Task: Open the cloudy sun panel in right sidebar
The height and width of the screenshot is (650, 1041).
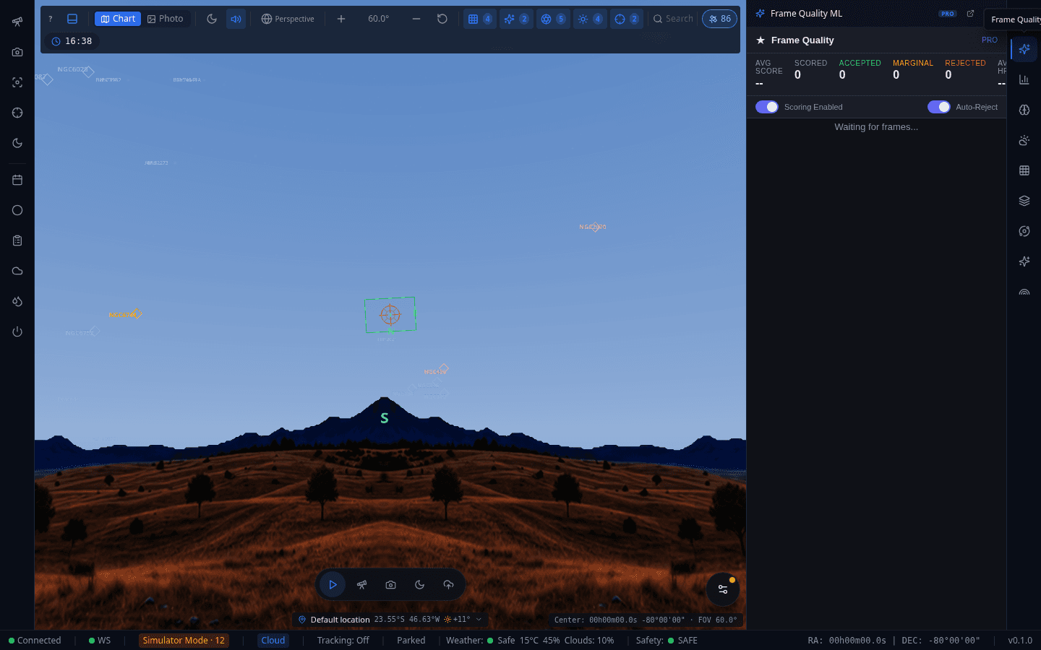Action: (x=1024, y=140)
